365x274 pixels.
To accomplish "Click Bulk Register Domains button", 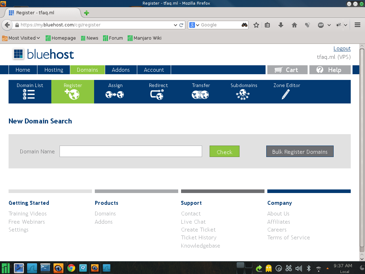I will [x=300, y=151].
